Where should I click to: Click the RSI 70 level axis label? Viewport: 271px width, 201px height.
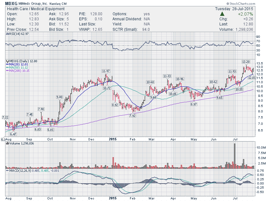point(258,41)
